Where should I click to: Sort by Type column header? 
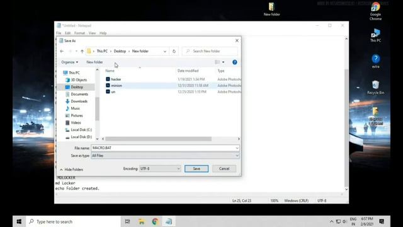(221, 71)
